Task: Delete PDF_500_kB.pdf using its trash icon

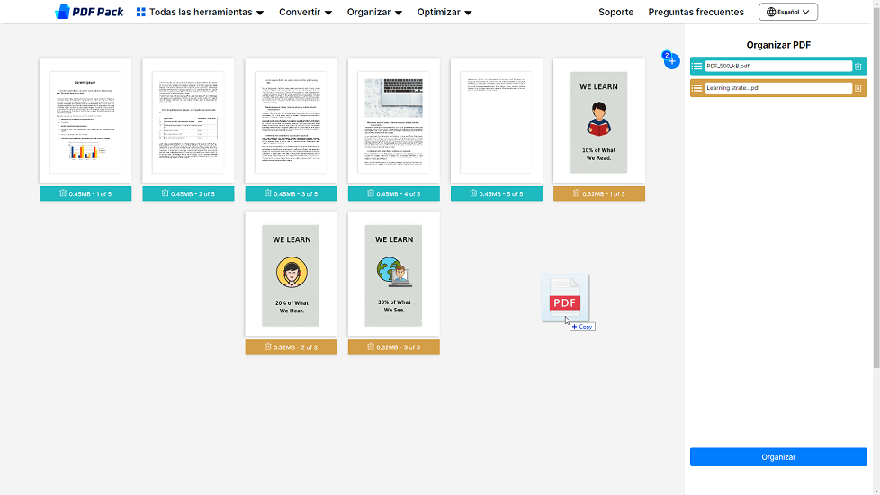Action: coord(858,66)
